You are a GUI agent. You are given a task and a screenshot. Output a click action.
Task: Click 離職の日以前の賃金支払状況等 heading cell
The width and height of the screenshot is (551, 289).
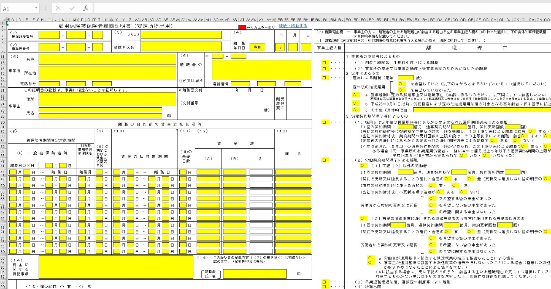(160, 124)
